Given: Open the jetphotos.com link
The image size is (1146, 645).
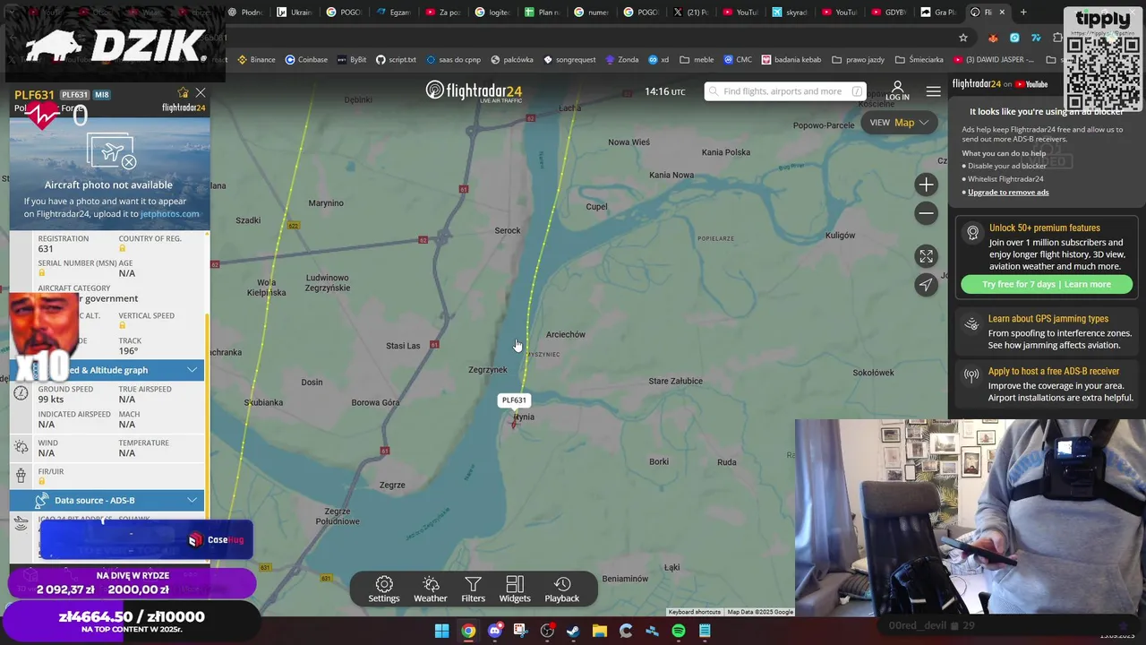Looking at the screenshot, I should pos(169,214).
